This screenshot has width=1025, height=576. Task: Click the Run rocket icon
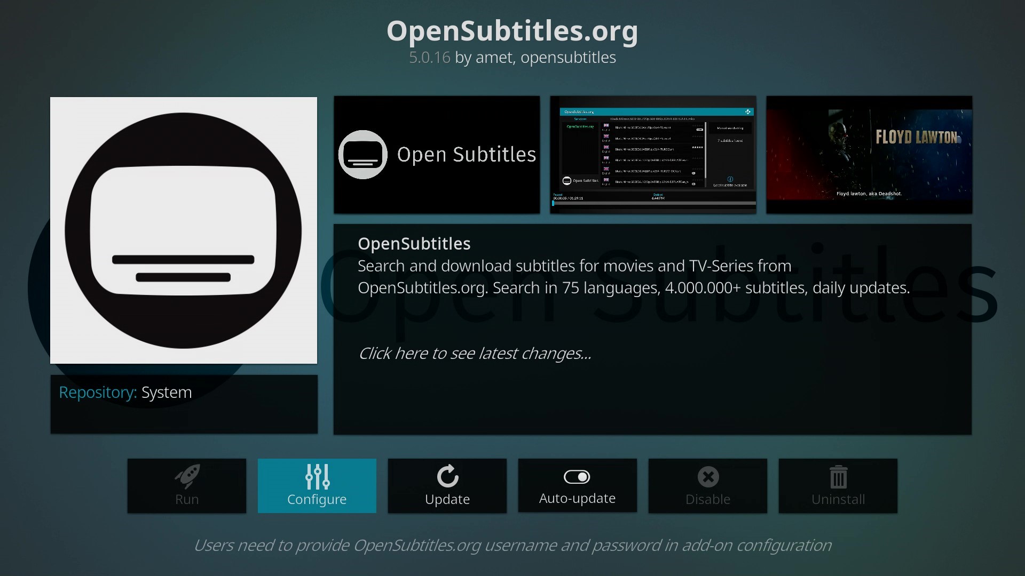coord(187,476)
